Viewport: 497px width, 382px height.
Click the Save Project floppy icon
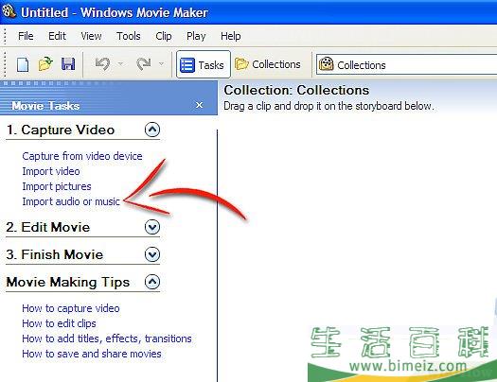click(68, 64)
